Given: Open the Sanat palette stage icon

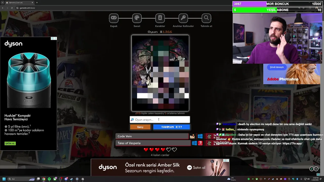Looking at the screenshot, I should click(137, 18).
